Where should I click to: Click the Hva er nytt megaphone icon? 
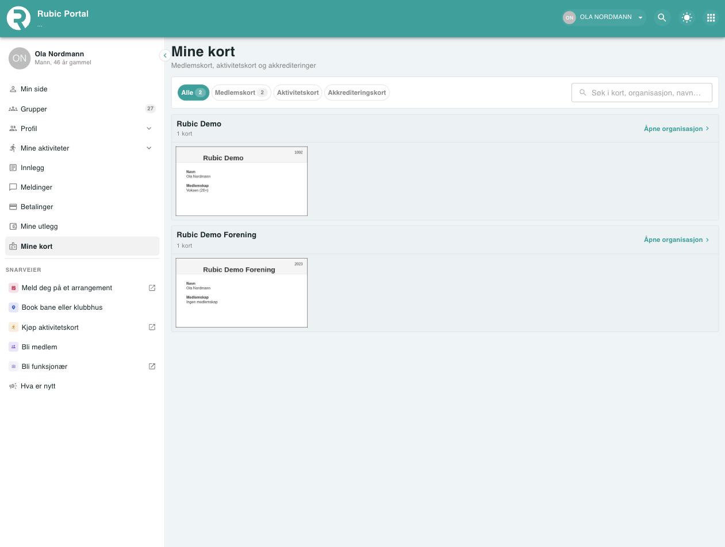(13, 386)
